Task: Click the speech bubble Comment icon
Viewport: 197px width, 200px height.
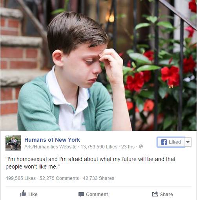Action: (81, 194)
